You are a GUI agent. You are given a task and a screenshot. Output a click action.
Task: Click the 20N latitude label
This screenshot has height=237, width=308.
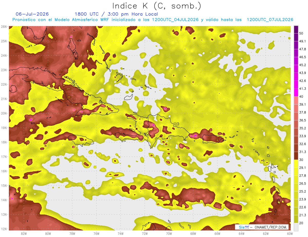coord(4,113)
